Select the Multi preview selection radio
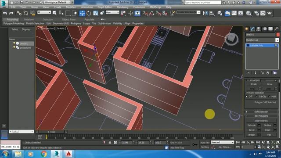The height and width of the screenshot is (158, 281). [x=269, y=97]
